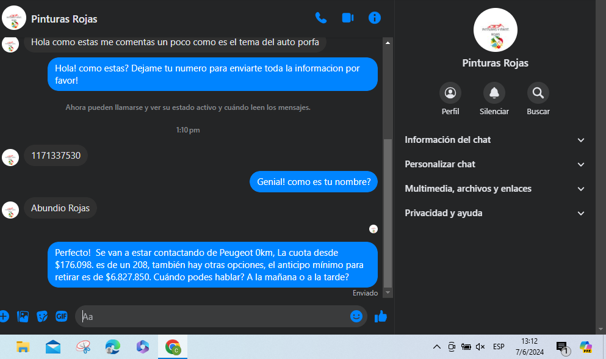
Task: Open Copilot preview from the taskbar
Action: click(x=586, y=347)
